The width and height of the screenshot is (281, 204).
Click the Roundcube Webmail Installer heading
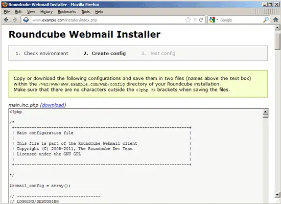84,34
